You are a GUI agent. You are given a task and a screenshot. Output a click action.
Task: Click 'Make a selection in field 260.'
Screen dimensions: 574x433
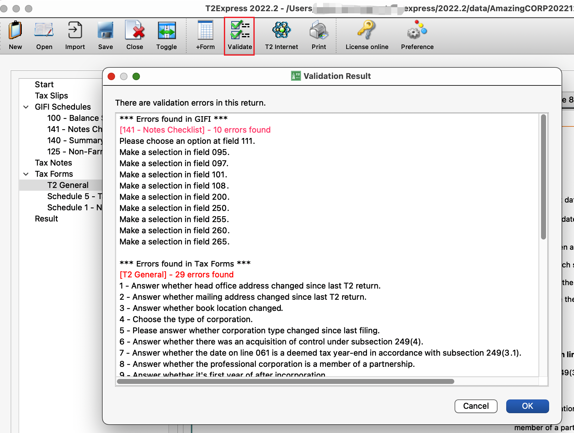click(x=174, y=230)
